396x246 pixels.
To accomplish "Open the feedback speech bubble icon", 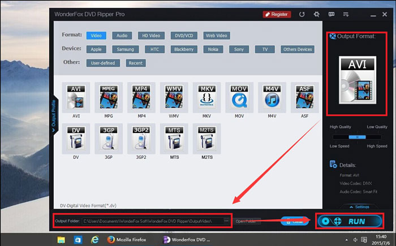I will (332, 14).
